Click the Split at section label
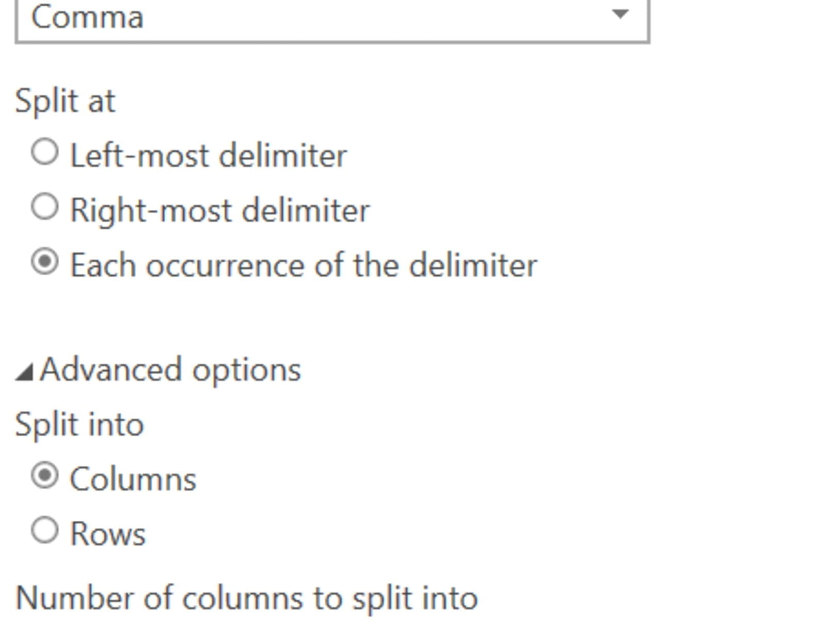 [x=65, y=100]
